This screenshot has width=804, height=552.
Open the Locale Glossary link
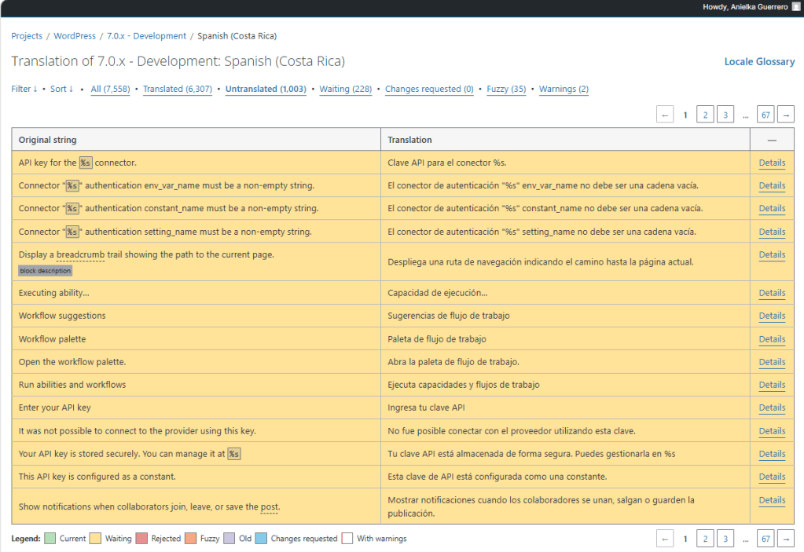(759, 62)
